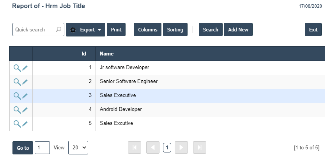Screen dimensions: 333x161
Task: Edit the Jr software Developer record
Action: click(25, 68)
